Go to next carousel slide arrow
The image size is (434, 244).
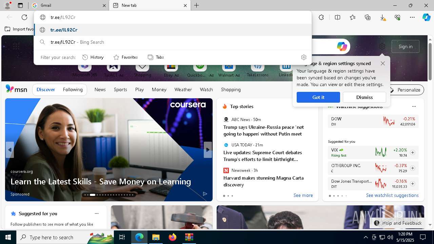tap(208, 150)
